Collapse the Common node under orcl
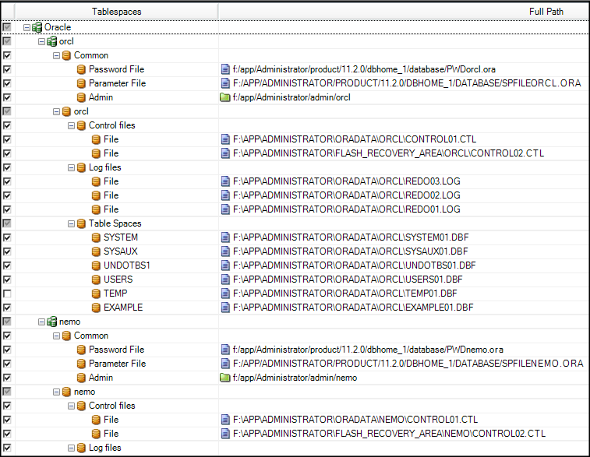The height and width of the screenshot is (457, 590). click(56, 55)
